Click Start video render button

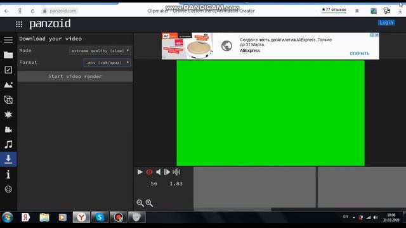(75, 77)
